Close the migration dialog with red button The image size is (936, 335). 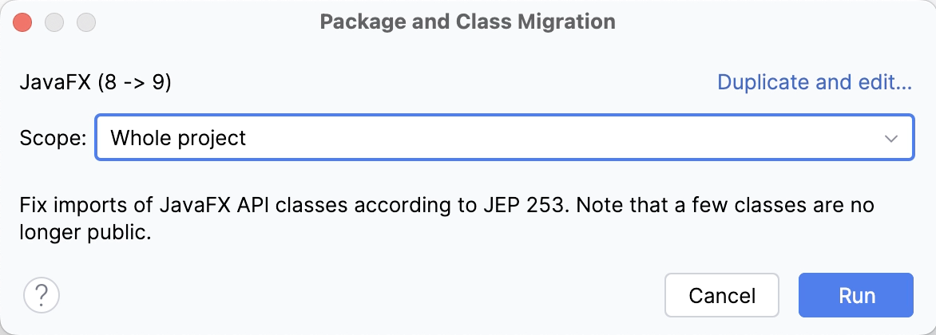click(x=22, y=22)
